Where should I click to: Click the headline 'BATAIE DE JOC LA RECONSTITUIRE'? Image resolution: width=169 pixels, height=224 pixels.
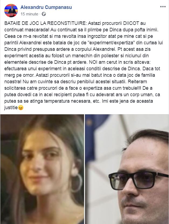coord(45,23)
